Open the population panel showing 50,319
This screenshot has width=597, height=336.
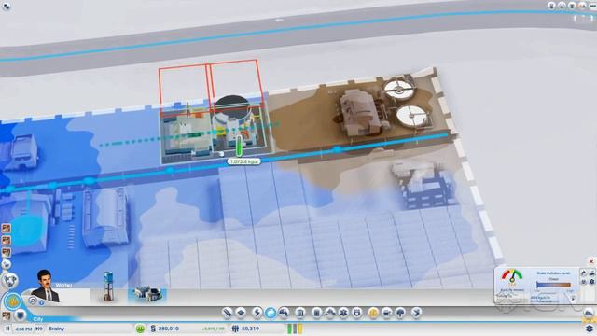(x=246, y=329)
